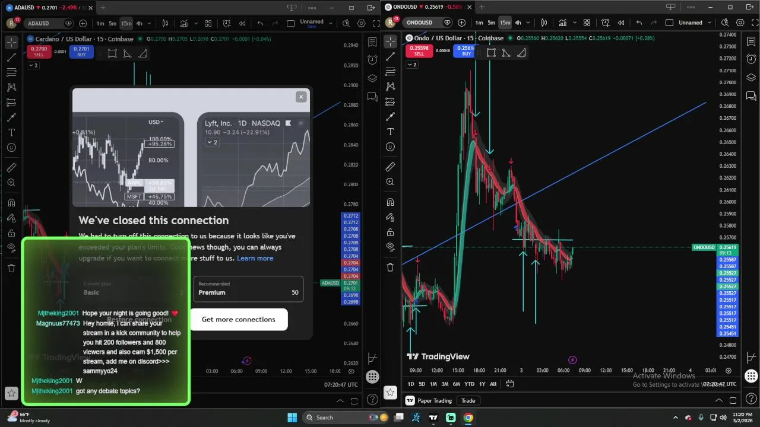
Task: Select the YTD range in ONDOUSD bottom bar
Action: click(x=469, y=384)
